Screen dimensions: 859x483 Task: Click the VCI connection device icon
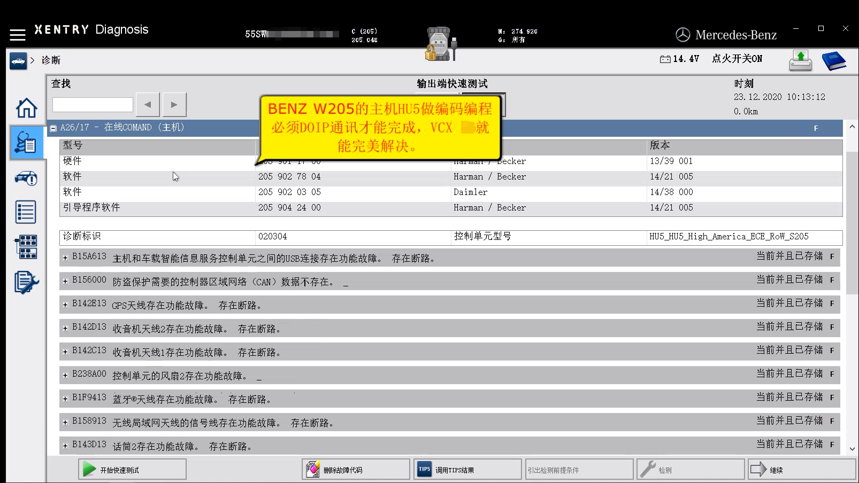441,44
